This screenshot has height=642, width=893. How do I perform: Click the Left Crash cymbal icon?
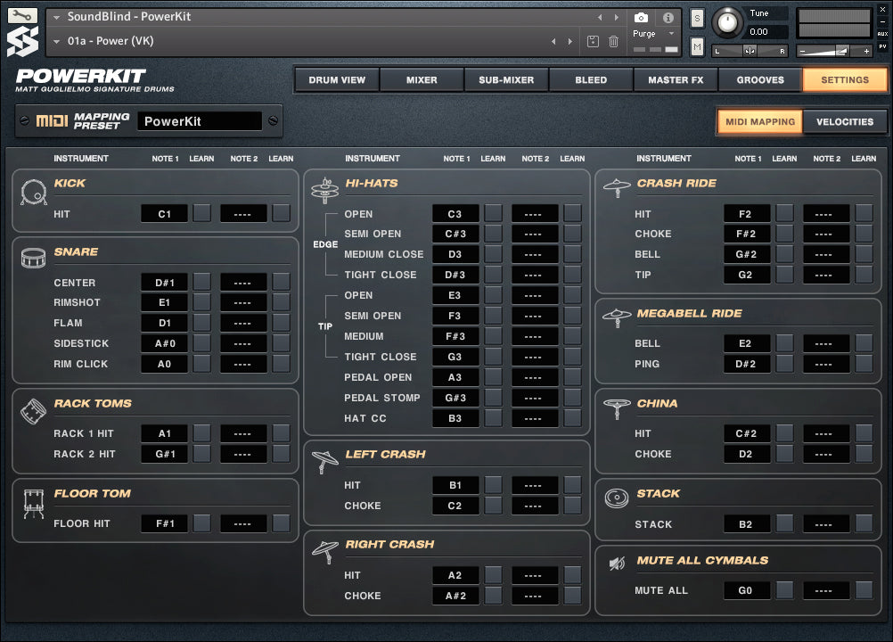[325, 461]
